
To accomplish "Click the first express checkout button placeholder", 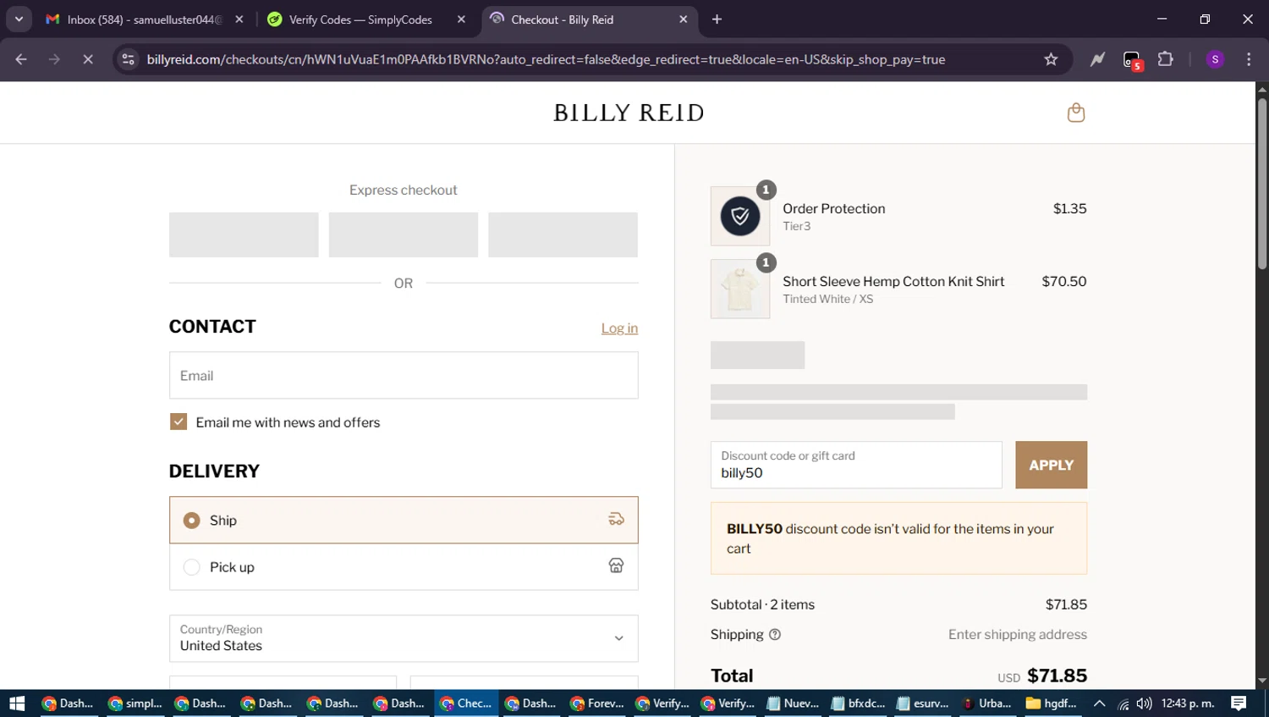I will (x=244, y=234).
